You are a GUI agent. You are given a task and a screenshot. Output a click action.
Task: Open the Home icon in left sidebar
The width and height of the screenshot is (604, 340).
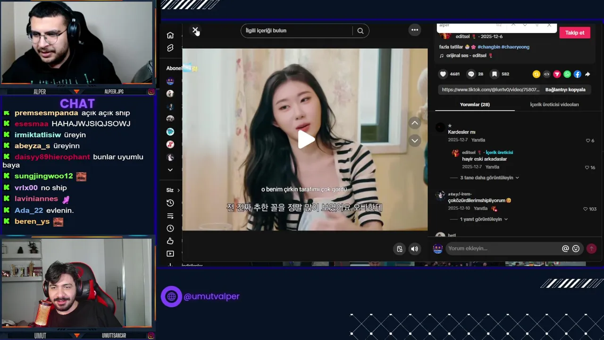[170, 35]
